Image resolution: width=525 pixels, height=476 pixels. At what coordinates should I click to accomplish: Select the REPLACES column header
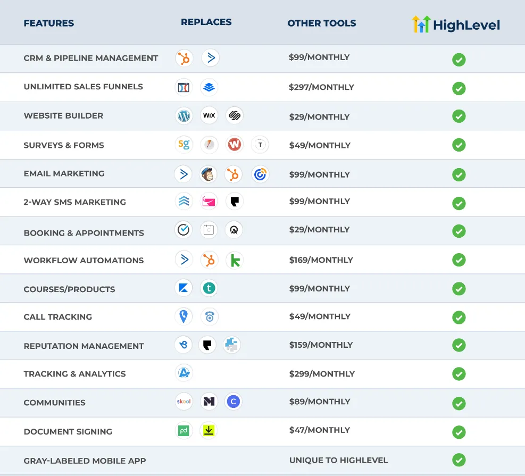point(206,22)
